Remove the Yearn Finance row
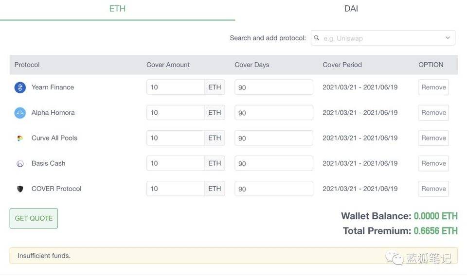 (433, 87)
